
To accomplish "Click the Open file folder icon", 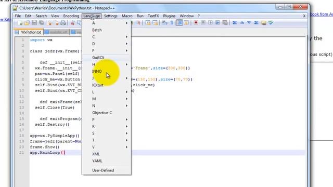I will tap(27, 23).
